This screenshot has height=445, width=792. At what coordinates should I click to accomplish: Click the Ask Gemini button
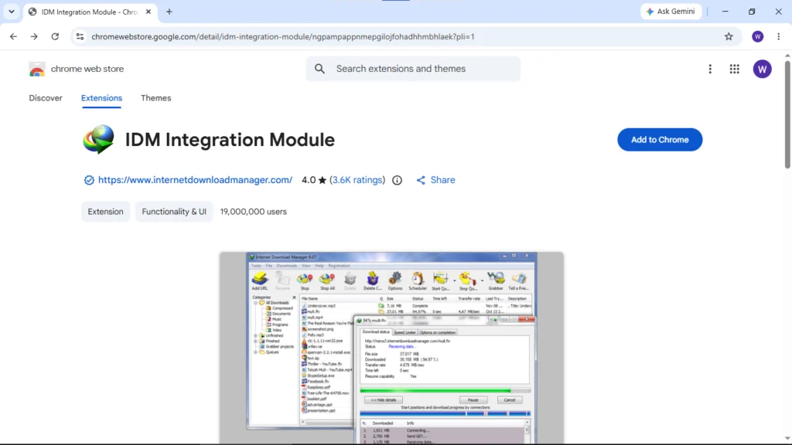click(x=671, y=12)
